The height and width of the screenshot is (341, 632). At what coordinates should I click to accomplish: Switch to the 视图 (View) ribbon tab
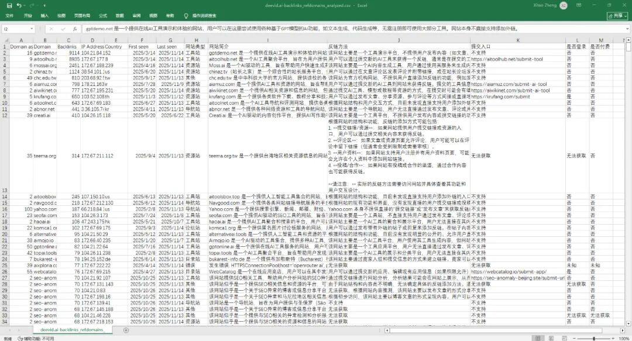[153, 16]
